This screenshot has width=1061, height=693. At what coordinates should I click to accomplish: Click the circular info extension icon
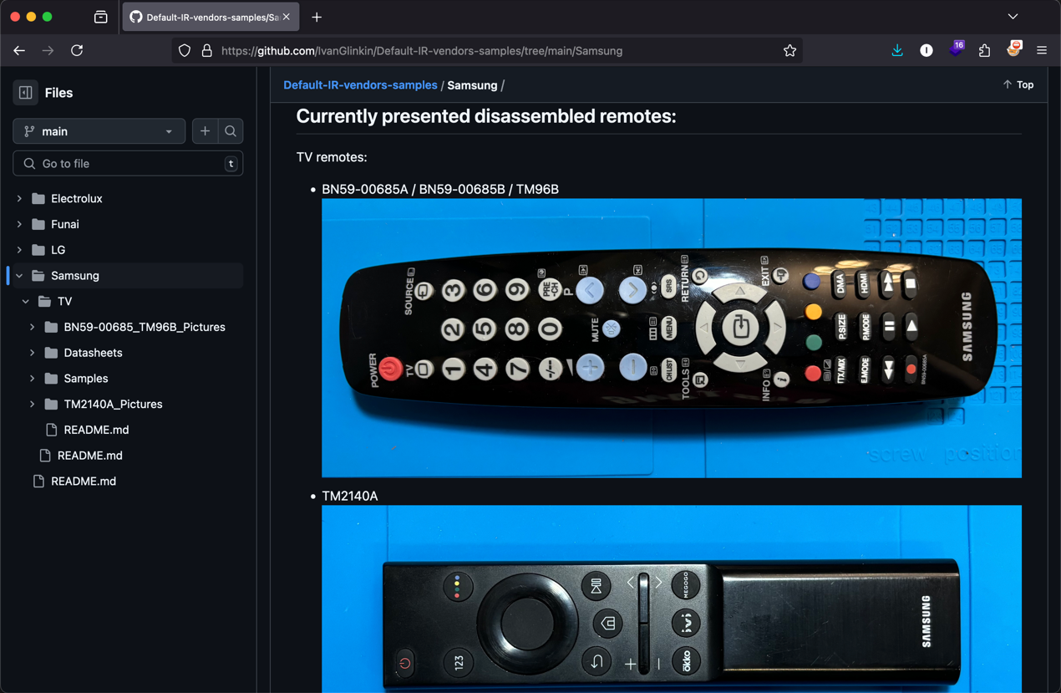pos(926,51)
